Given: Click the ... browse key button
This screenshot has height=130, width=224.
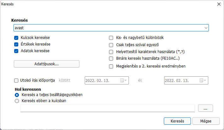Looking at the screenshot, I should 205,108.
